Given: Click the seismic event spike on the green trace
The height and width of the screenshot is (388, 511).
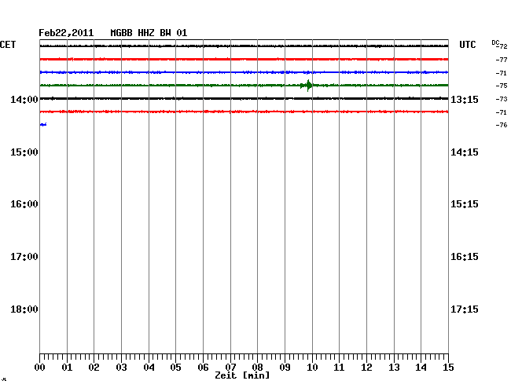Looking at the screenshot, I should (307, 86).
